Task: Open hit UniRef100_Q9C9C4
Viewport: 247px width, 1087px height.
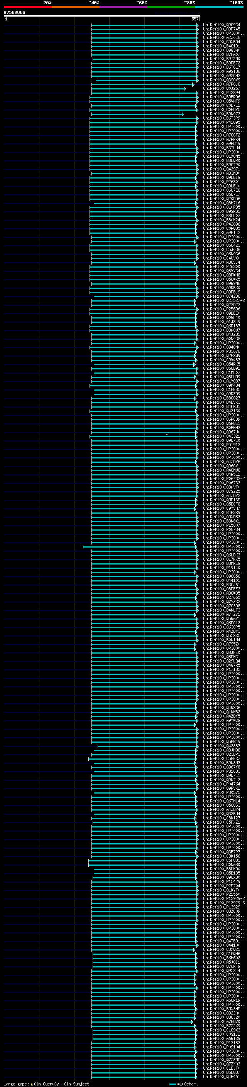Action: click(x=221, y=25)
